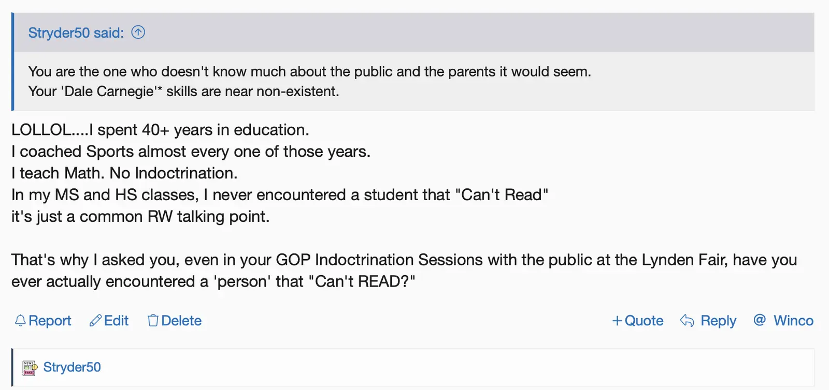This screenshot has width=829, height=390.
Task: Click the post line 'I teach Math. No Indoctrination.'
Action: (x=124, y=173)
